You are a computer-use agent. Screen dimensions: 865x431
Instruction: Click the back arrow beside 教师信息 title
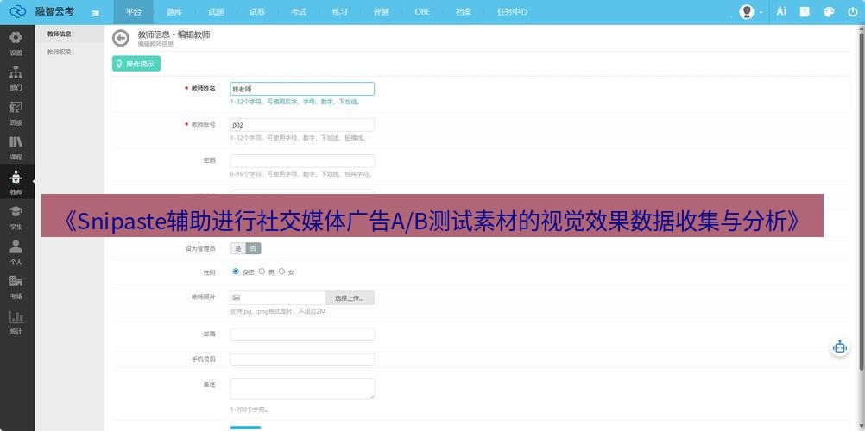(120, 38)
